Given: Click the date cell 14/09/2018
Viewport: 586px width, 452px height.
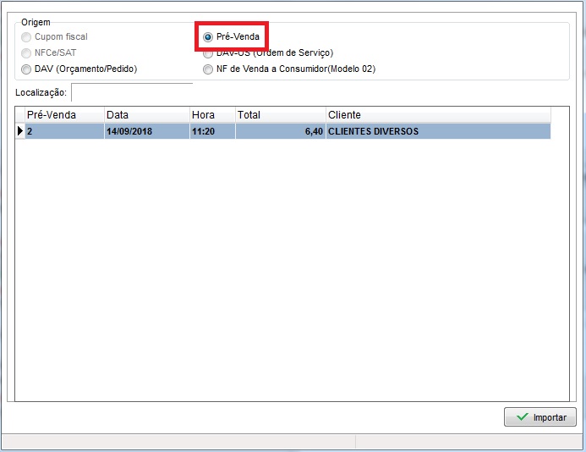Looking at the screenshot, I should [x=146, y=131].
